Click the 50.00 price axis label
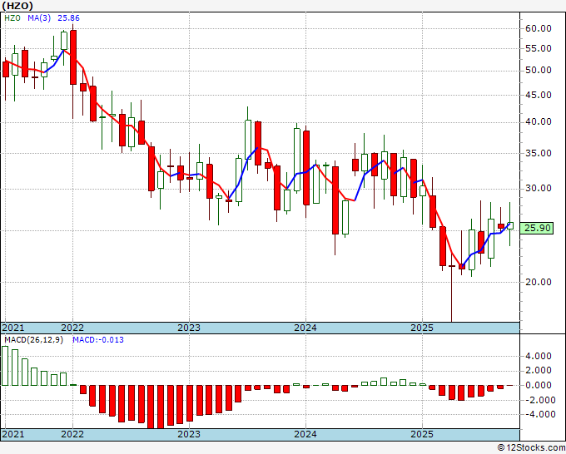Viewport: 566px width, 454px height. (x=539, y=70)
